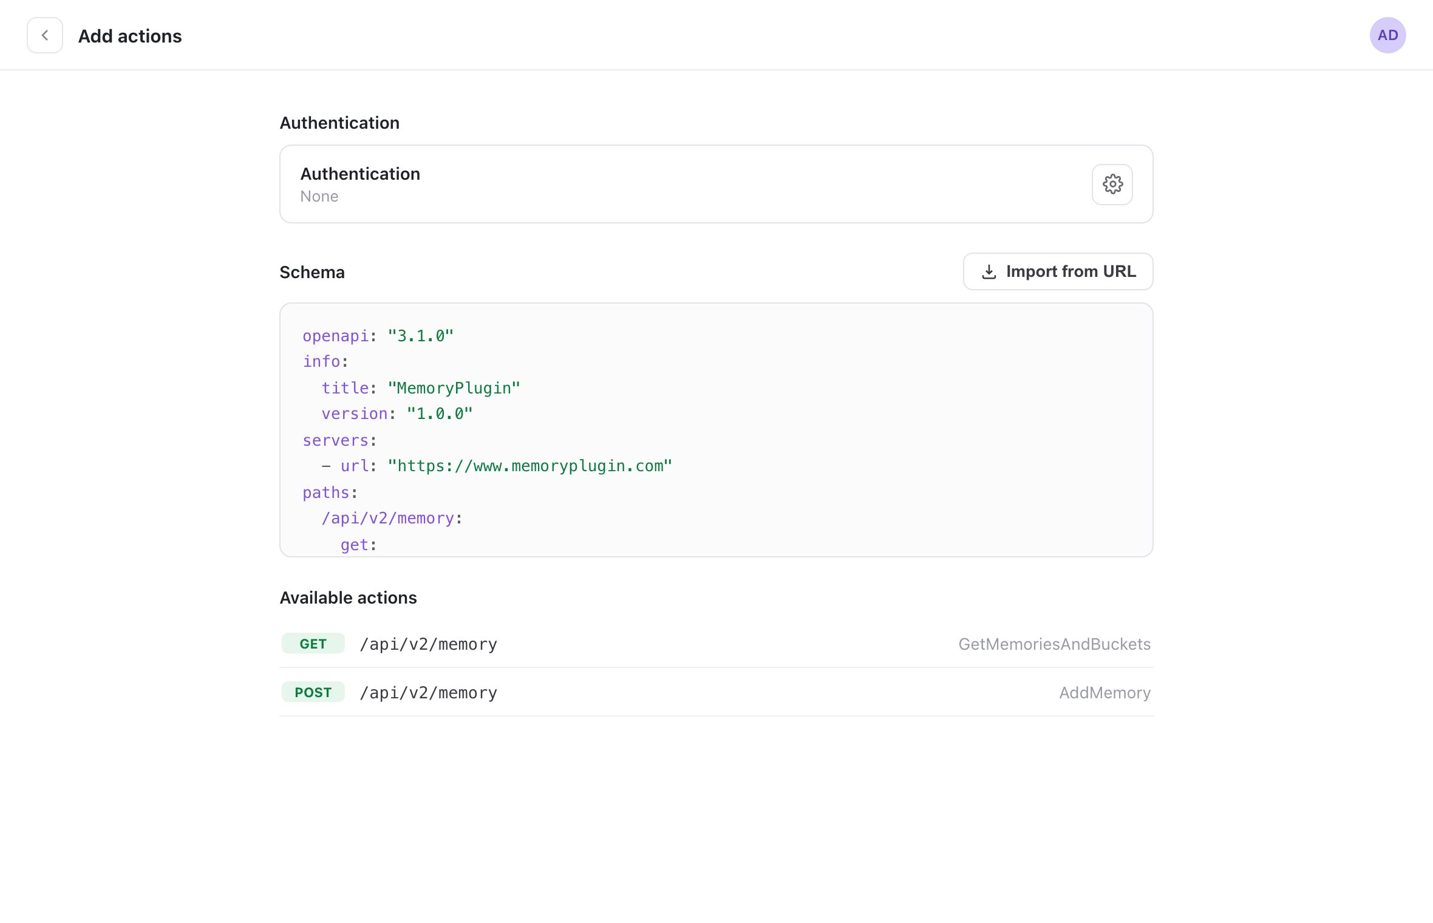Click the title "MemoryPlugin" line in schema
This screenshot has height=923, width=1433.
[x=421, y=388]
